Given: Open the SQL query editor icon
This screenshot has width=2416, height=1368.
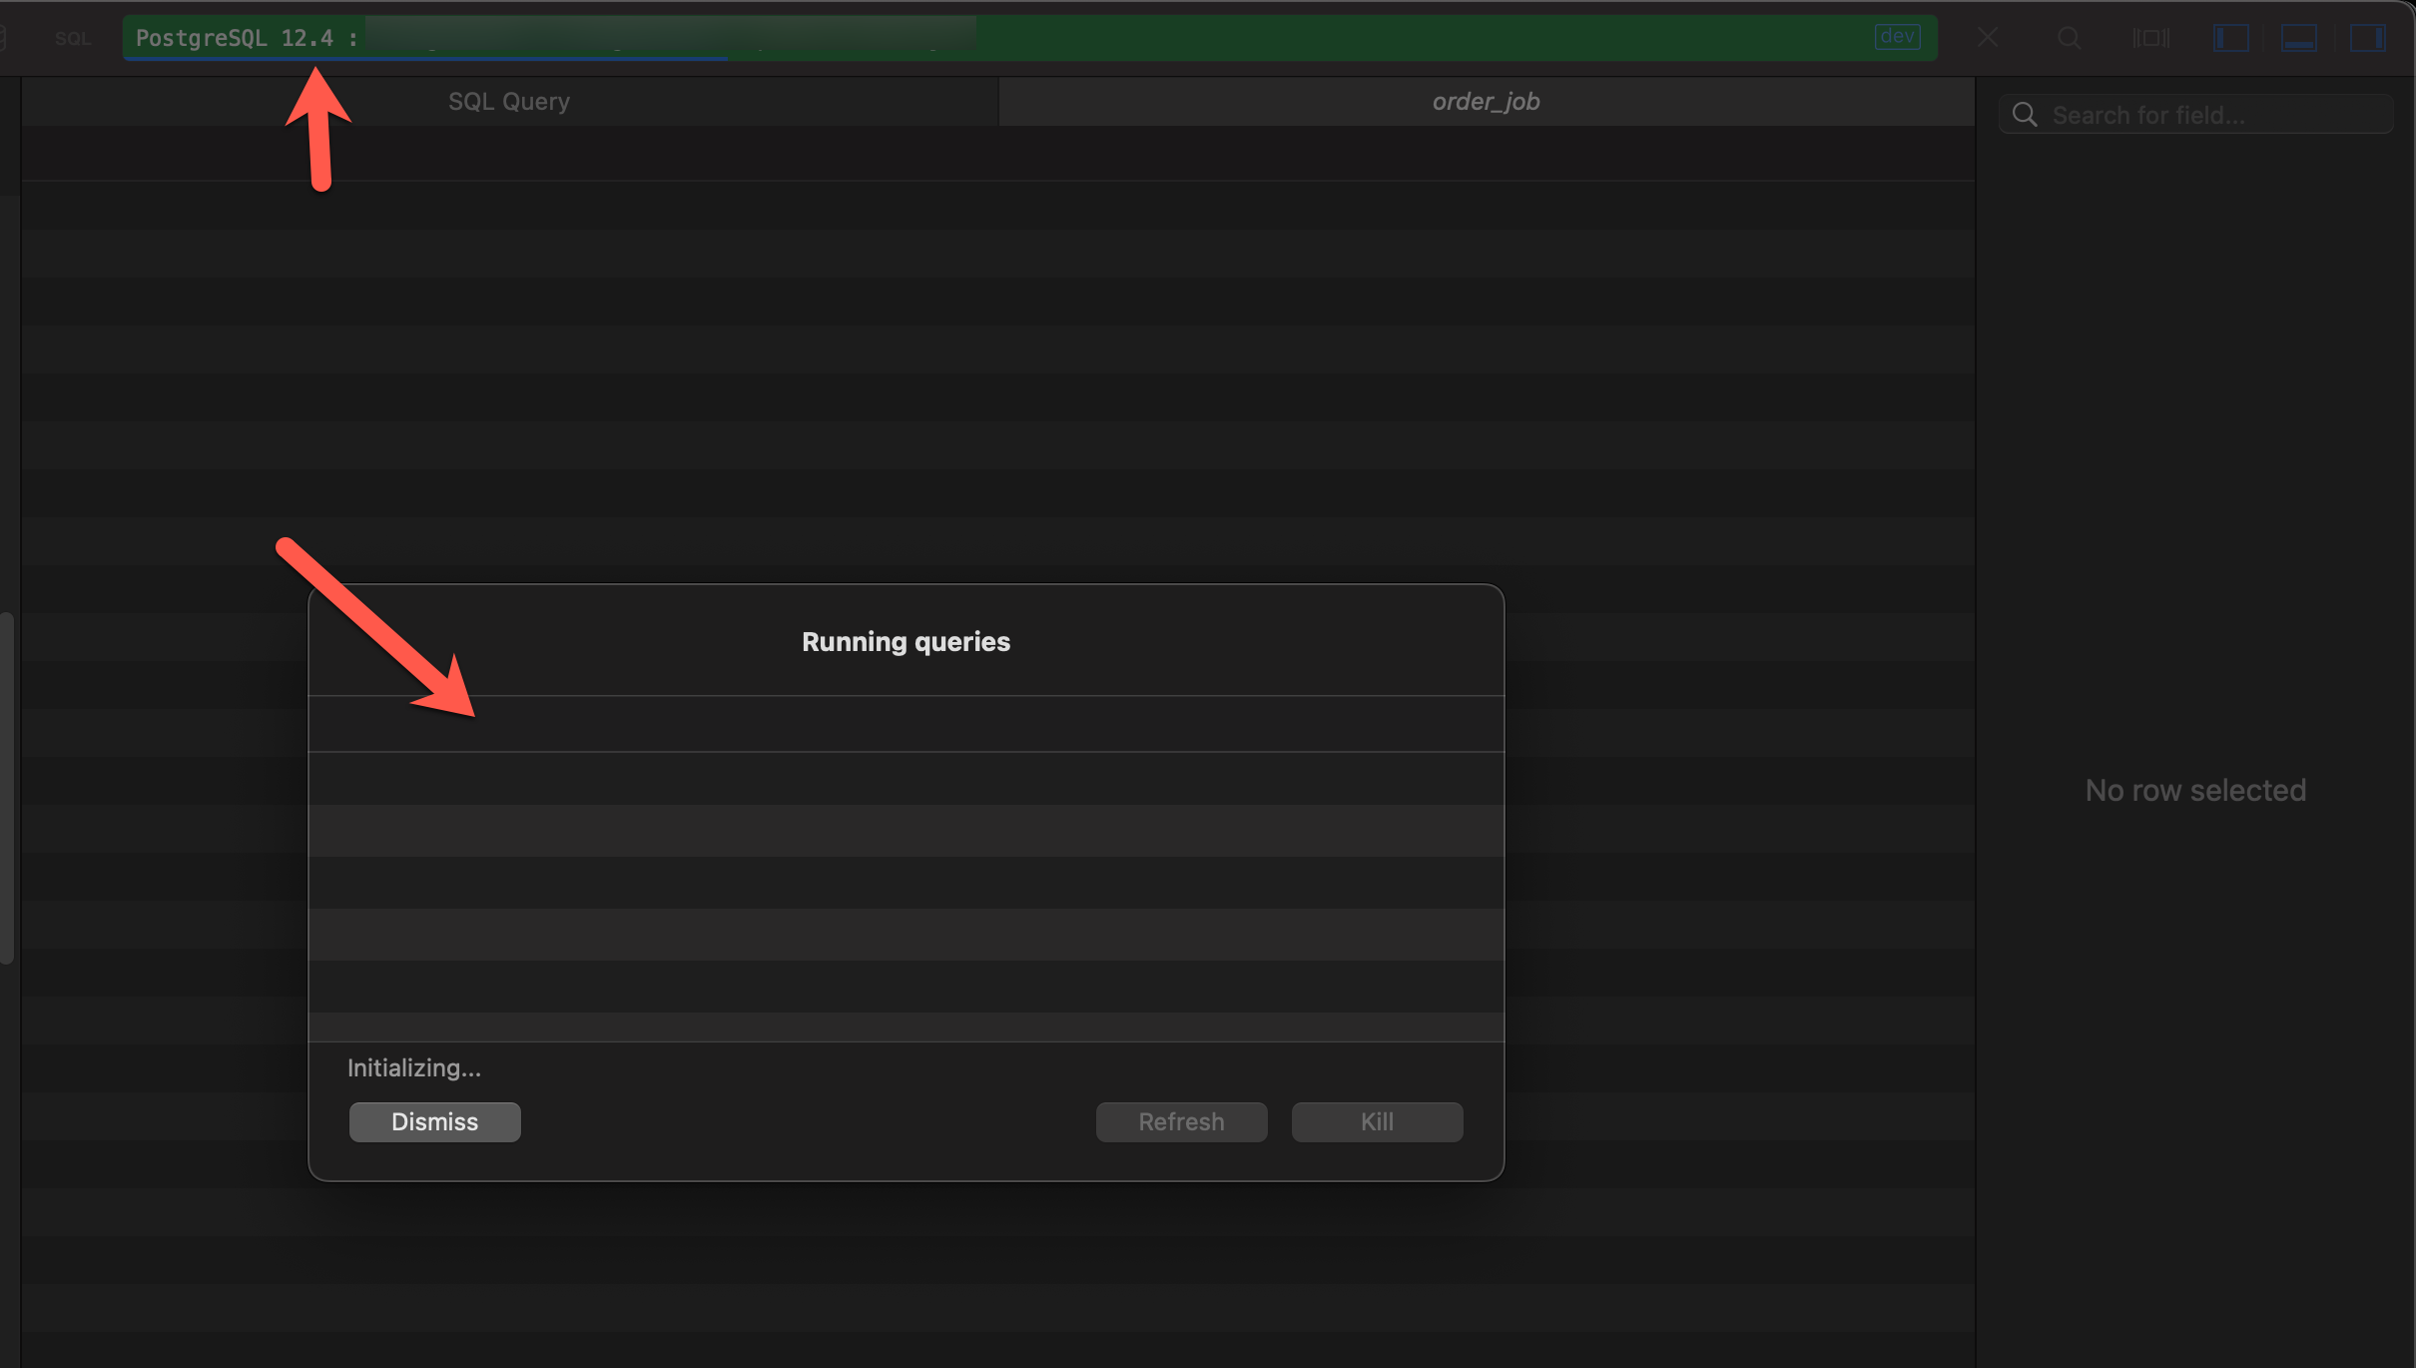Looking at the screenshot, I should pyautogui.click(x=71, y=38).
